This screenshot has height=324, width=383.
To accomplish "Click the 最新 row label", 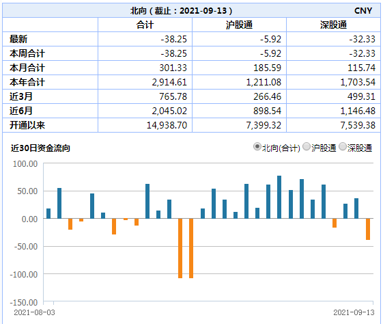I will [18, 39].
